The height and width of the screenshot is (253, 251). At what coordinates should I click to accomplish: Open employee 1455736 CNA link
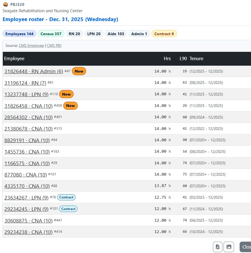pos(27,152)
